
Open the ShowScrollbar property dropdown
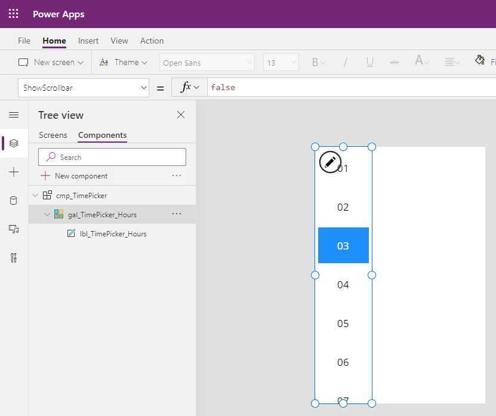(x=84, y=88)
